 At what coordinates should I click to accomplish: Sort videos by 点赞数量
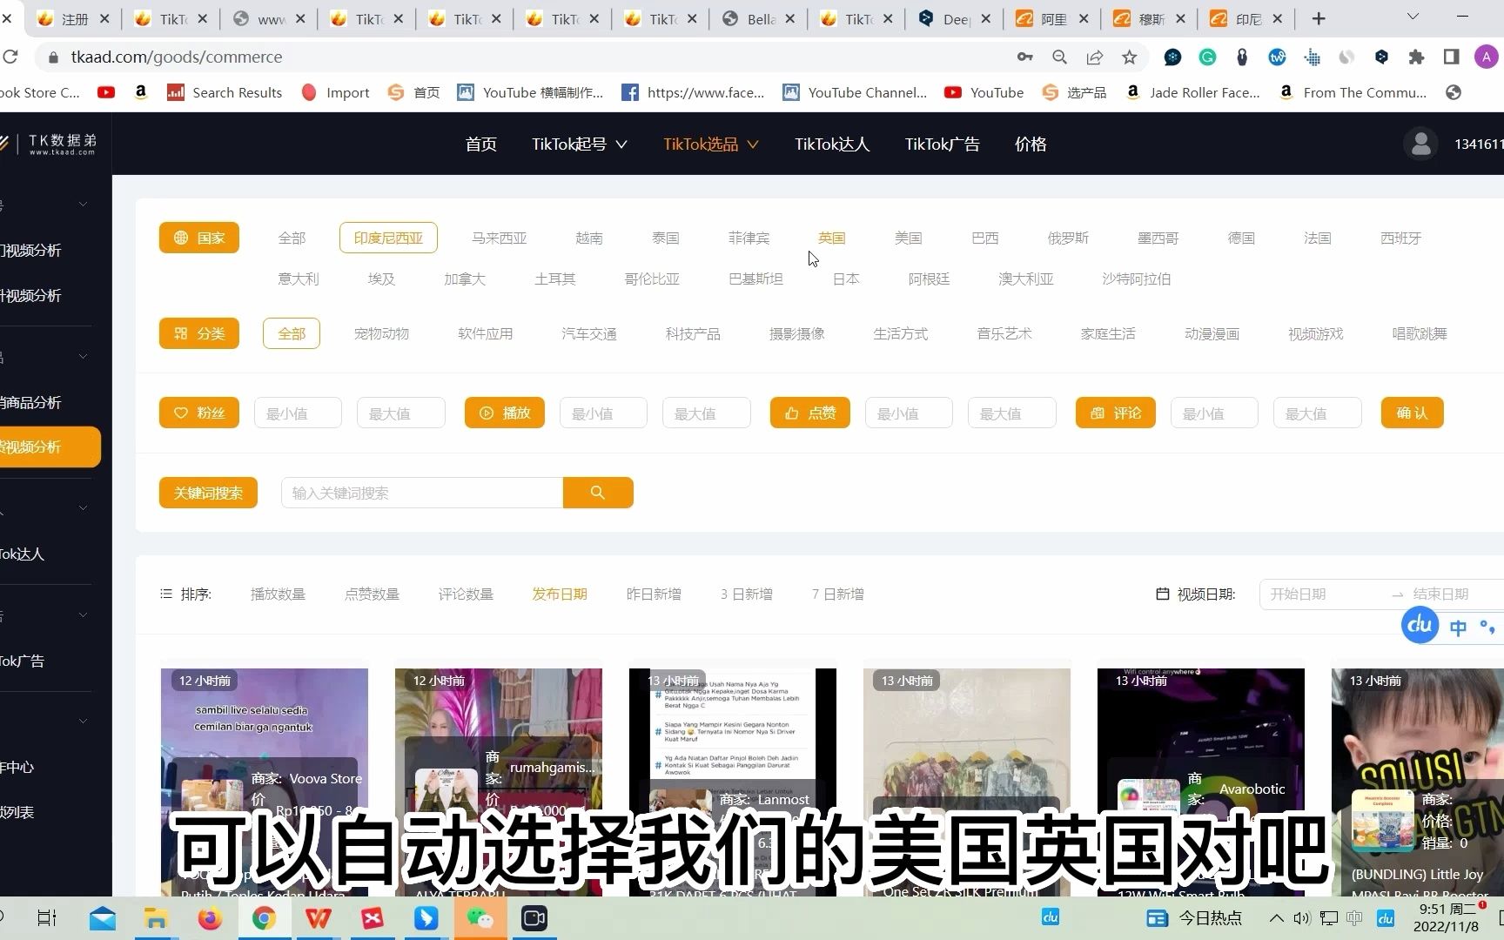[x=372, y=594]
